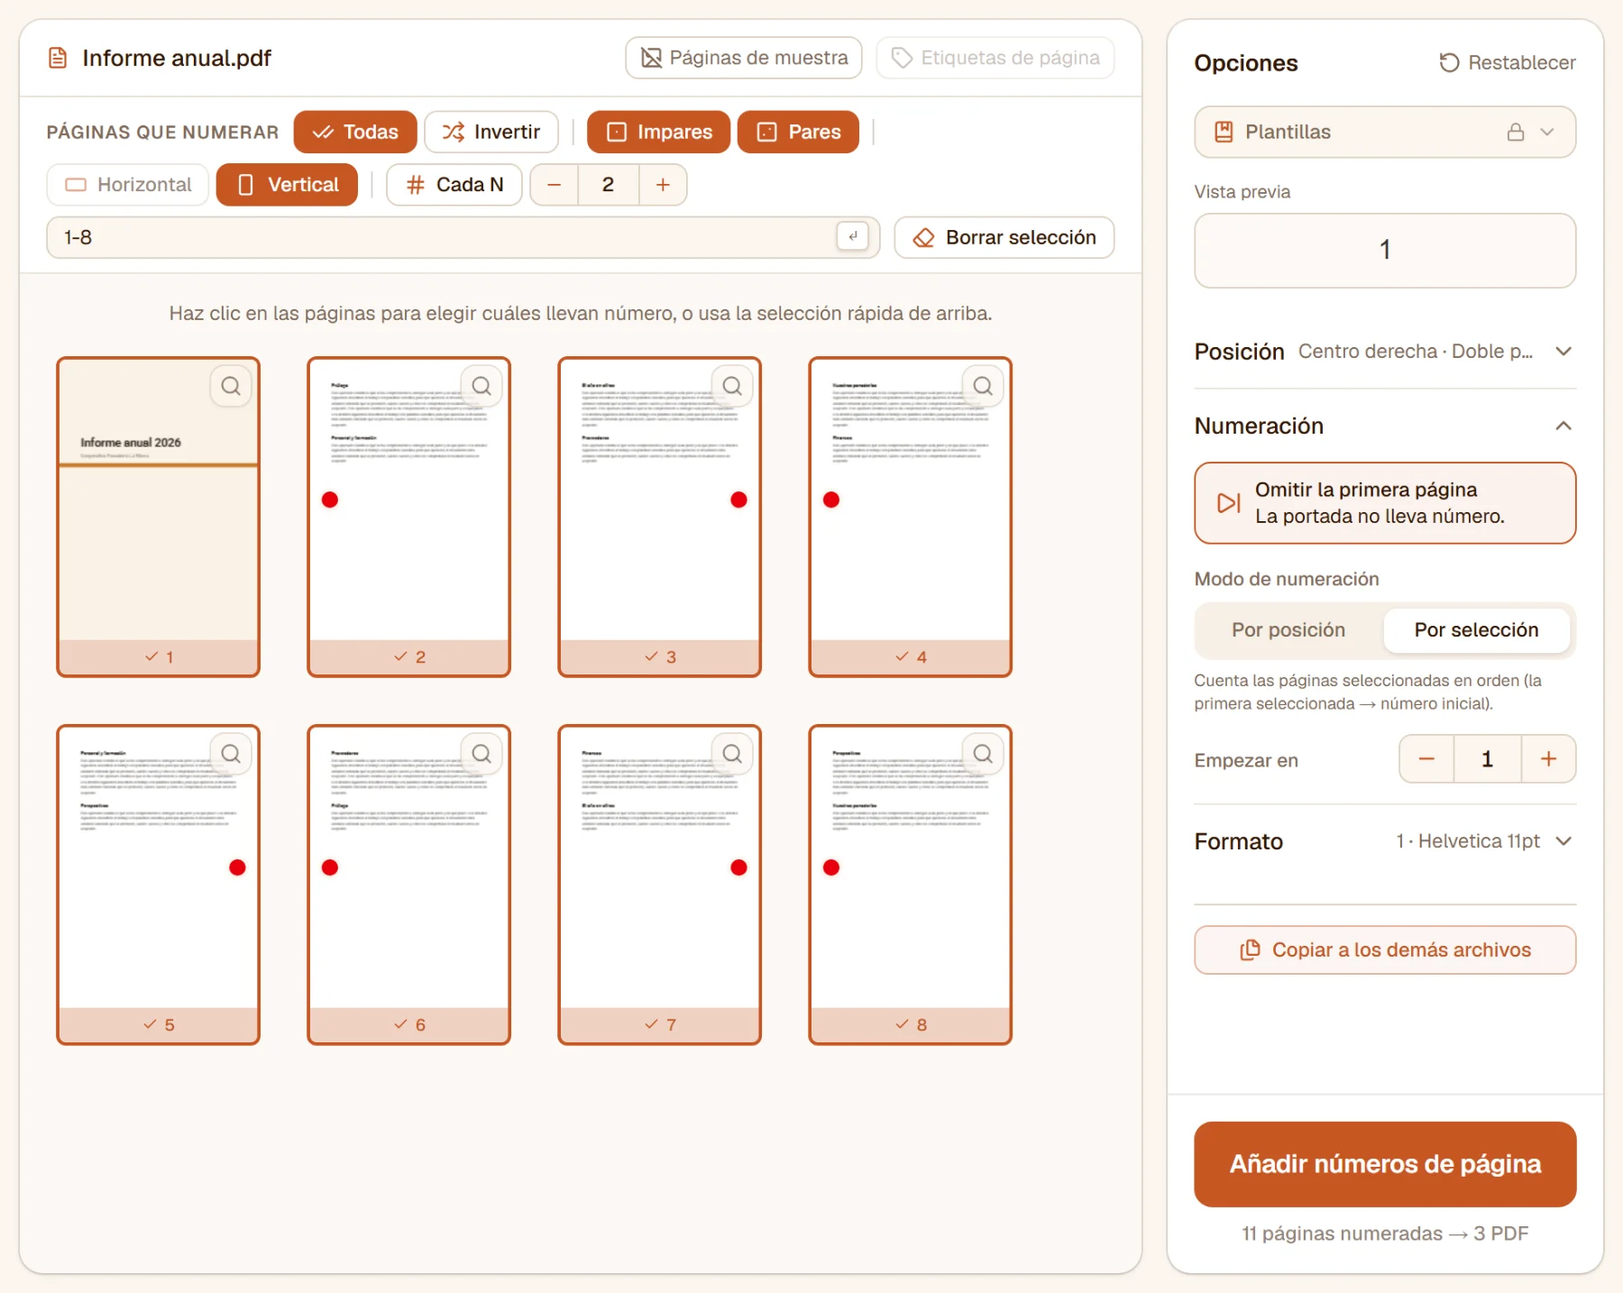1623x1293 pixels.
Task: Zoom into page 1 thumbnail magnifier
Action: [231, 386]
